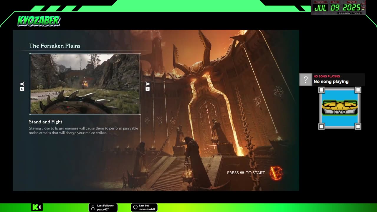Click the Stand and Fight tip video thumbnail
Screen dimensions: 377x212
point(85,84)
